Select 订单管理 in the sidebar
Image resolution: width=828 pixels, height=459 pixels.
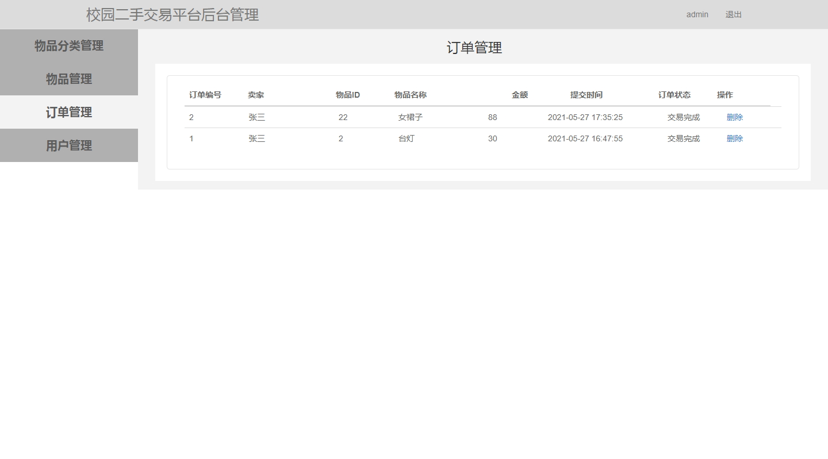point(69,113)
